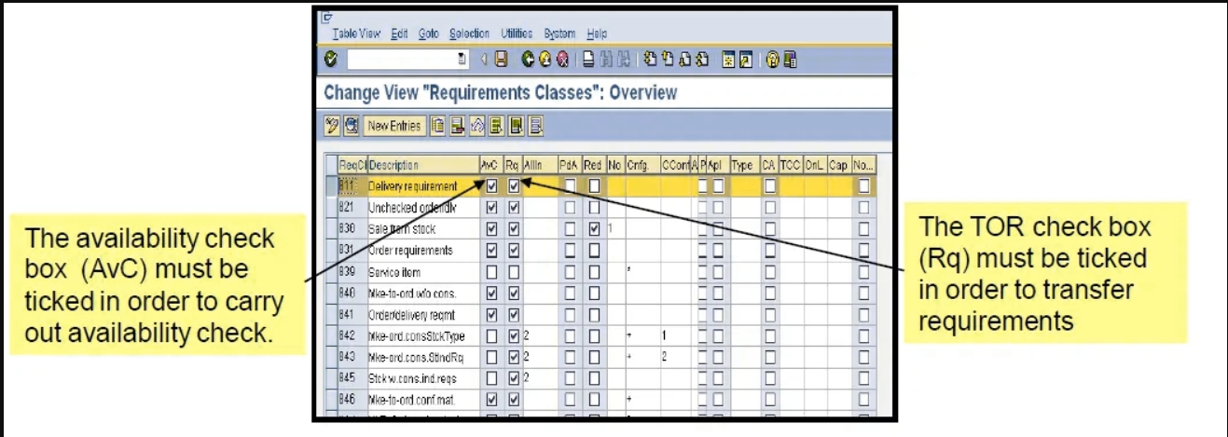The height and width of the screenshot is (437, 1228).
Task: Open the Edit menu
Action: coord(400,34)
